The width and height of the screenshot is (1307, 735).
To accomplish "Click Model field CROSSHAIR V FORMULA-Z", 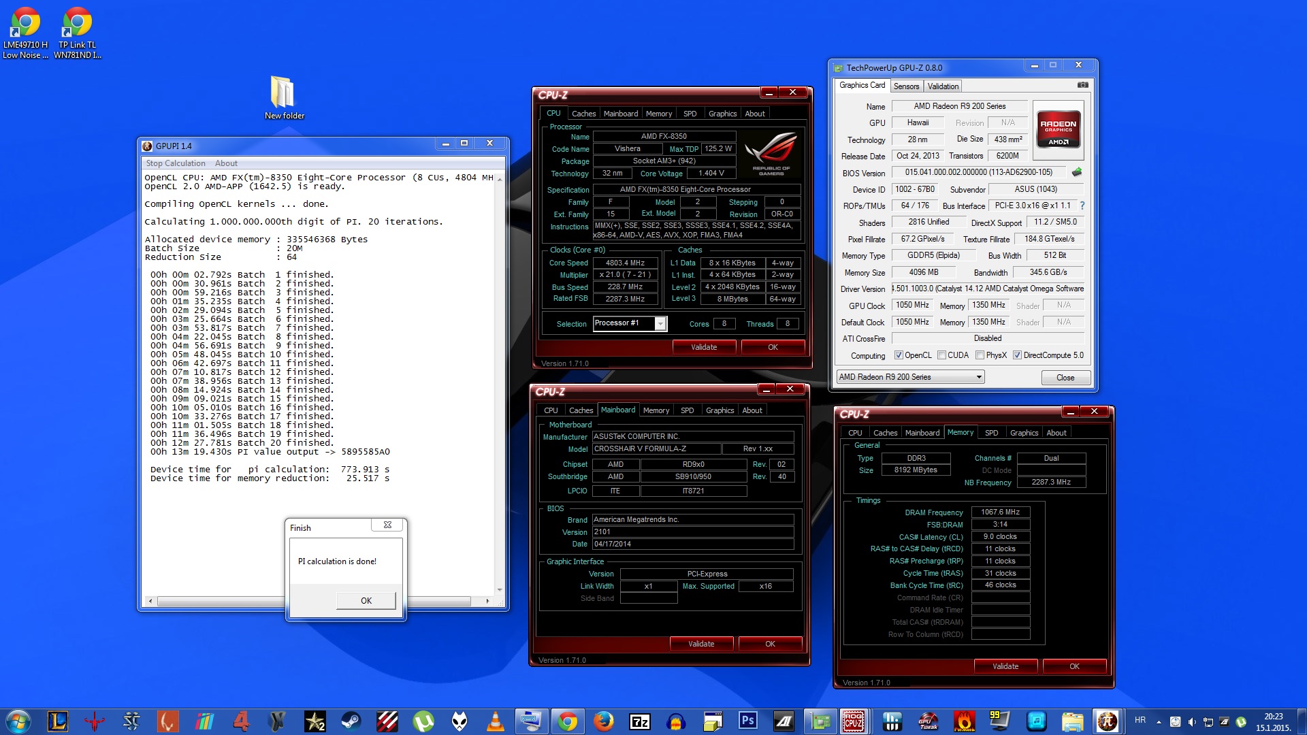I will click(x=656, y=448).
